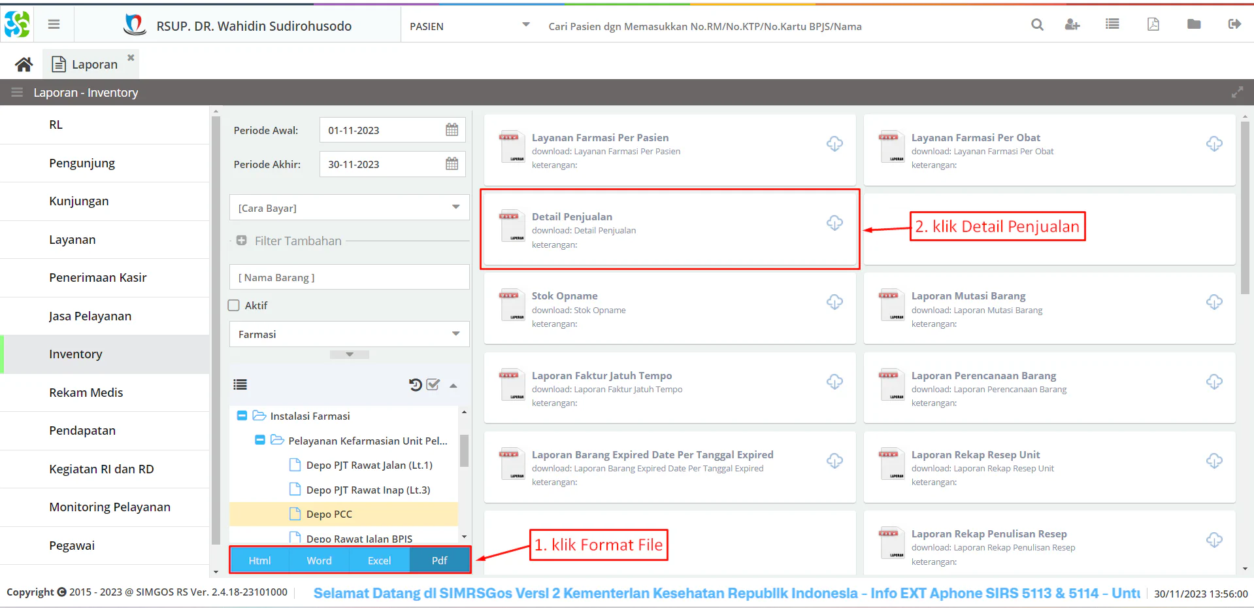Open the RL report category
The width and height of the screenshot is (1254, 608).
[105, 125]
